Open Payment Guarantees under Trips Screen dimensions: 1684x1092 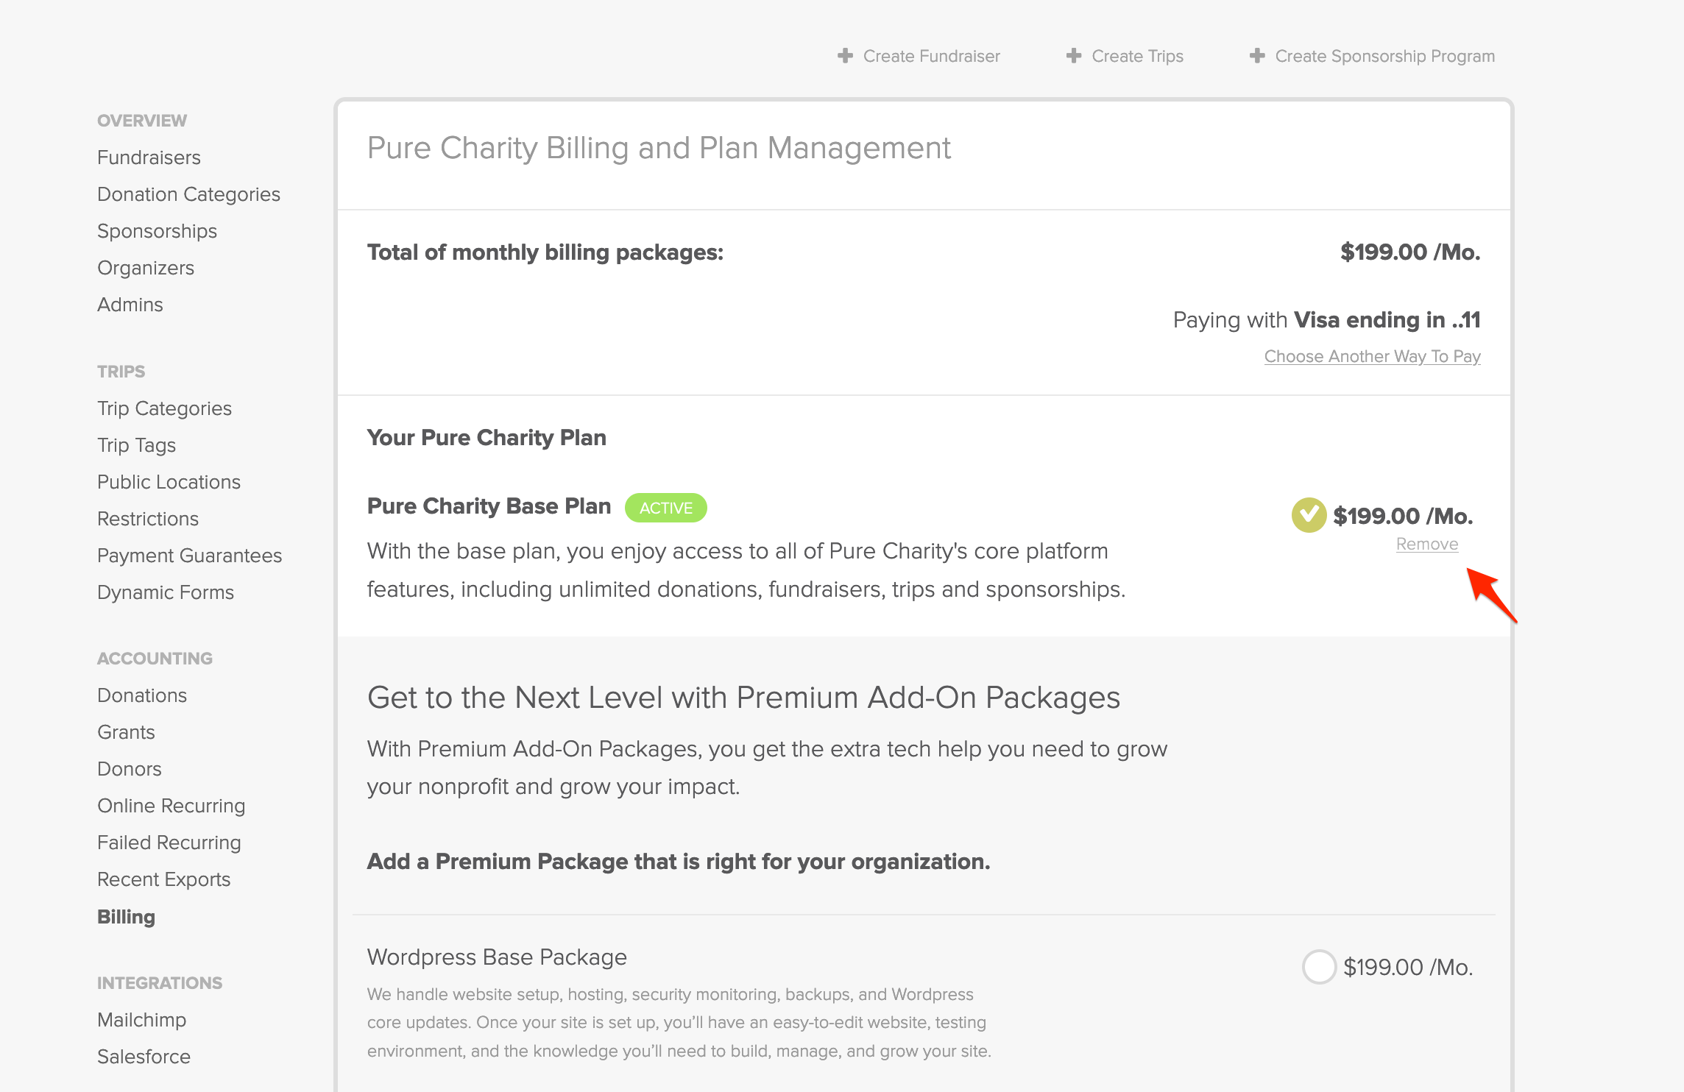click(189, 556)
